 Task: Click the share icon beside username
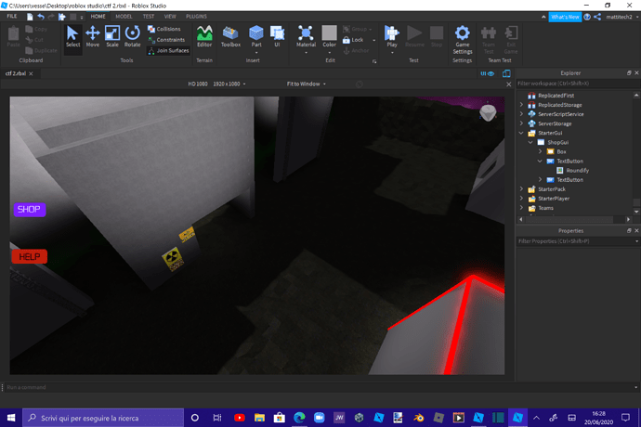(597, 17)
